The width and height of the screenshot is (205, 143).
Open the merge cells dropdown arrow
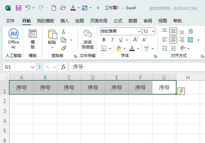(x=198, y=40)
